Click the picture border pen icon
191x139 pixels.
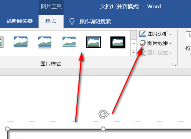142,34
